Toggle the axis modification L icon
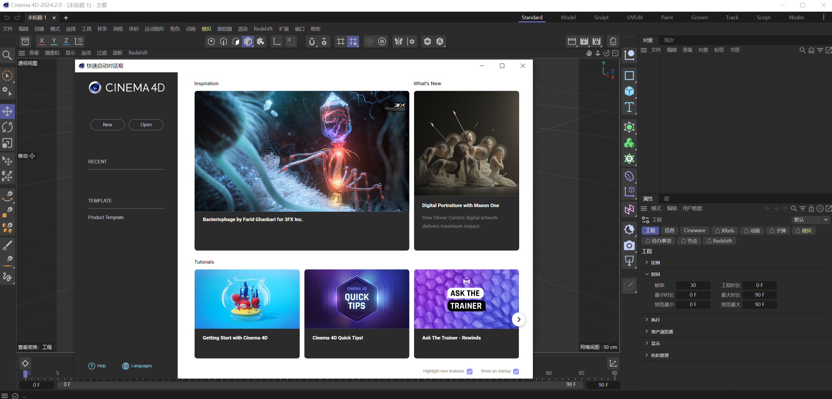This screenshot has height=399, width=832. tap(277, 41)
